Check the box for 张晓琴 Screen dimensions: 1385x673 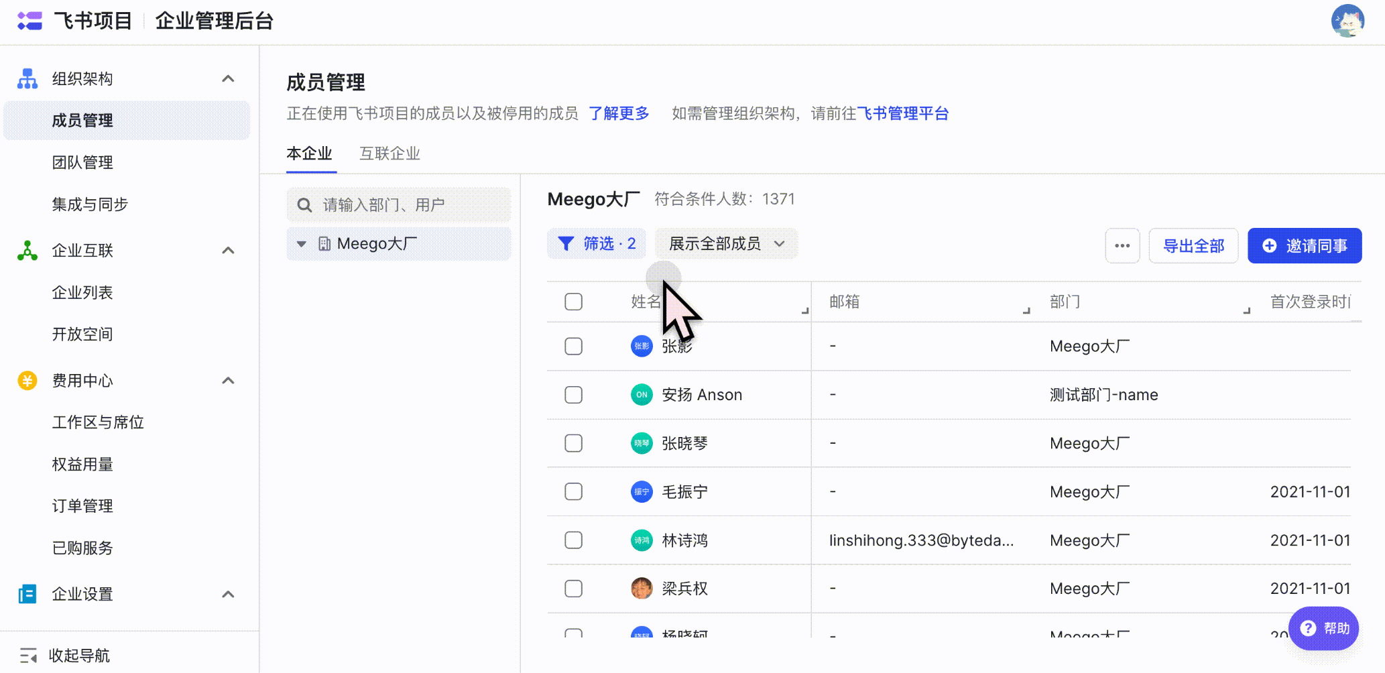coord(573,443)
